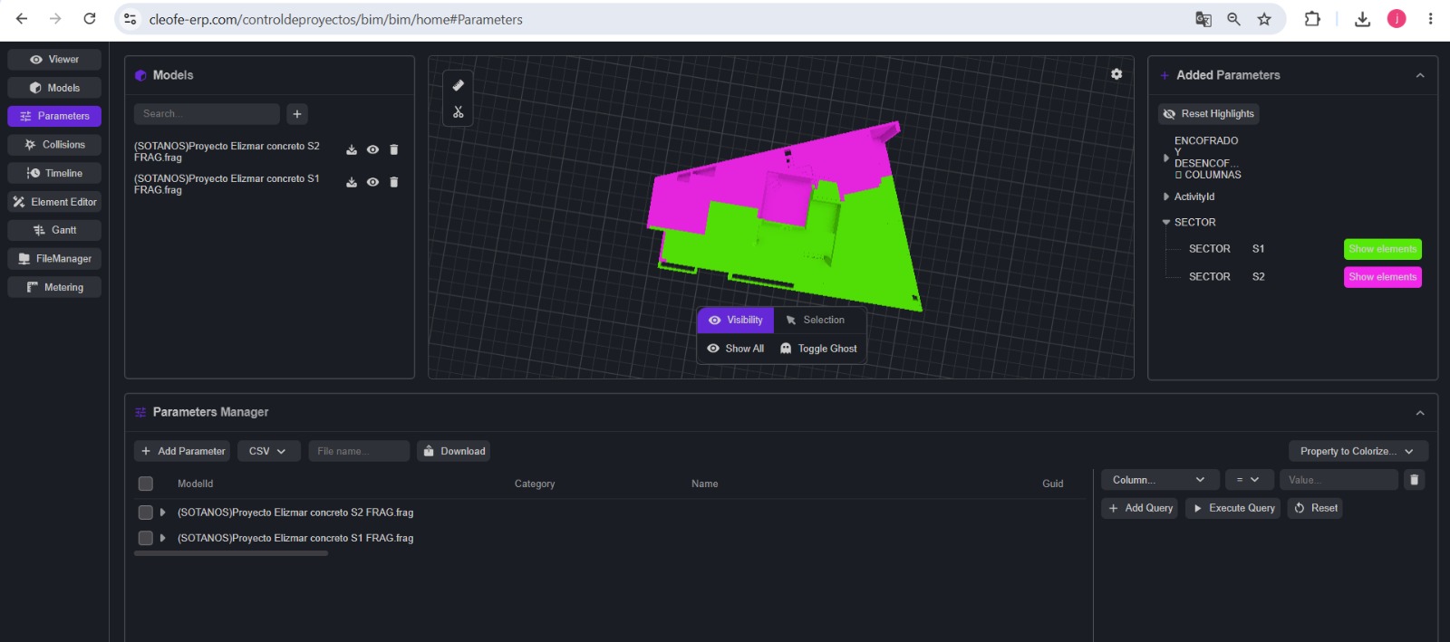Toggle visibility of Elizmar concreto S2 model
This screenshot has width=1450, height=642.
pos(372,150)
